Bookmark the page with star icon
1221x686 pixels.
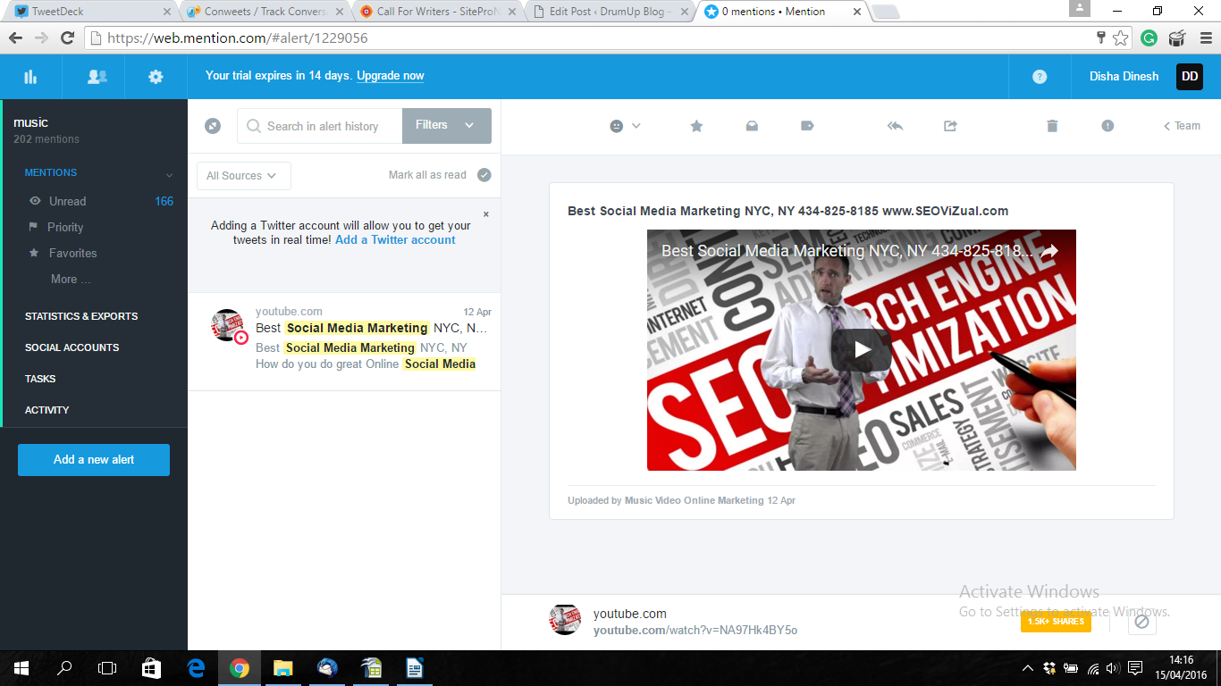pyautogui.click(x=1121, y=38)
